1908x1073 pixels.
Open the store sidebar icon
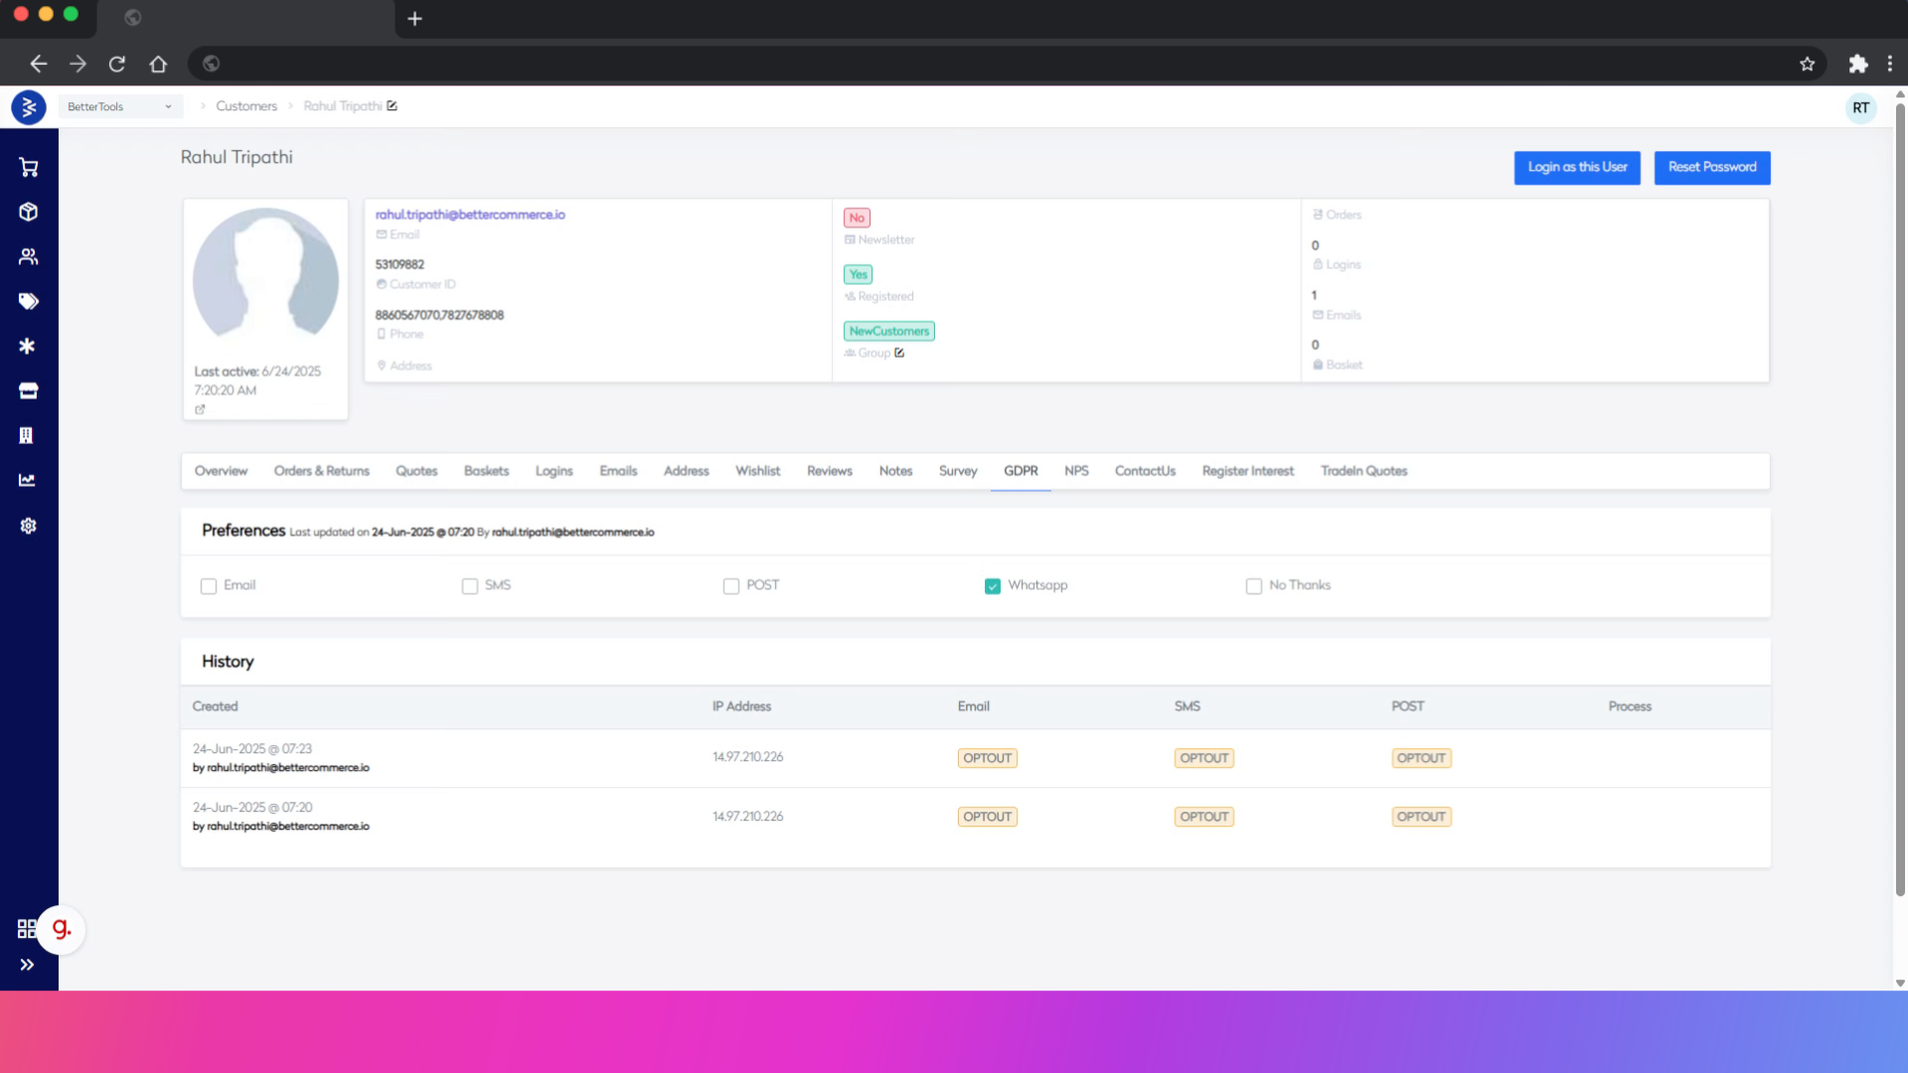pyautogui.click(x=28, y=390)
